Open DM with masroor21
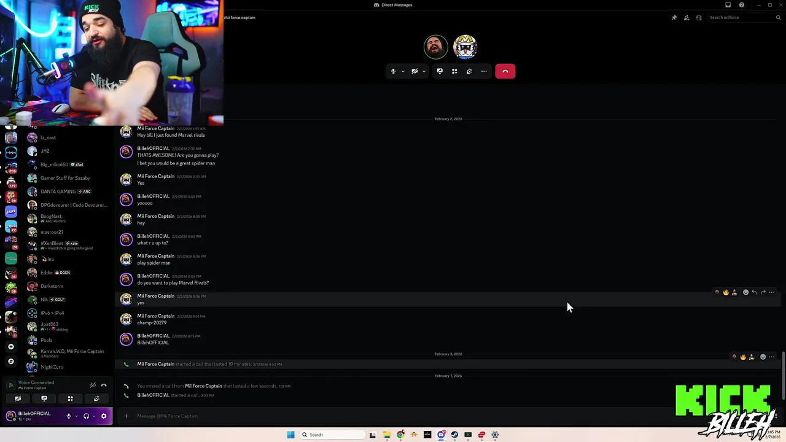The width and height of the screenshot is (786, 442). (68, 232)
